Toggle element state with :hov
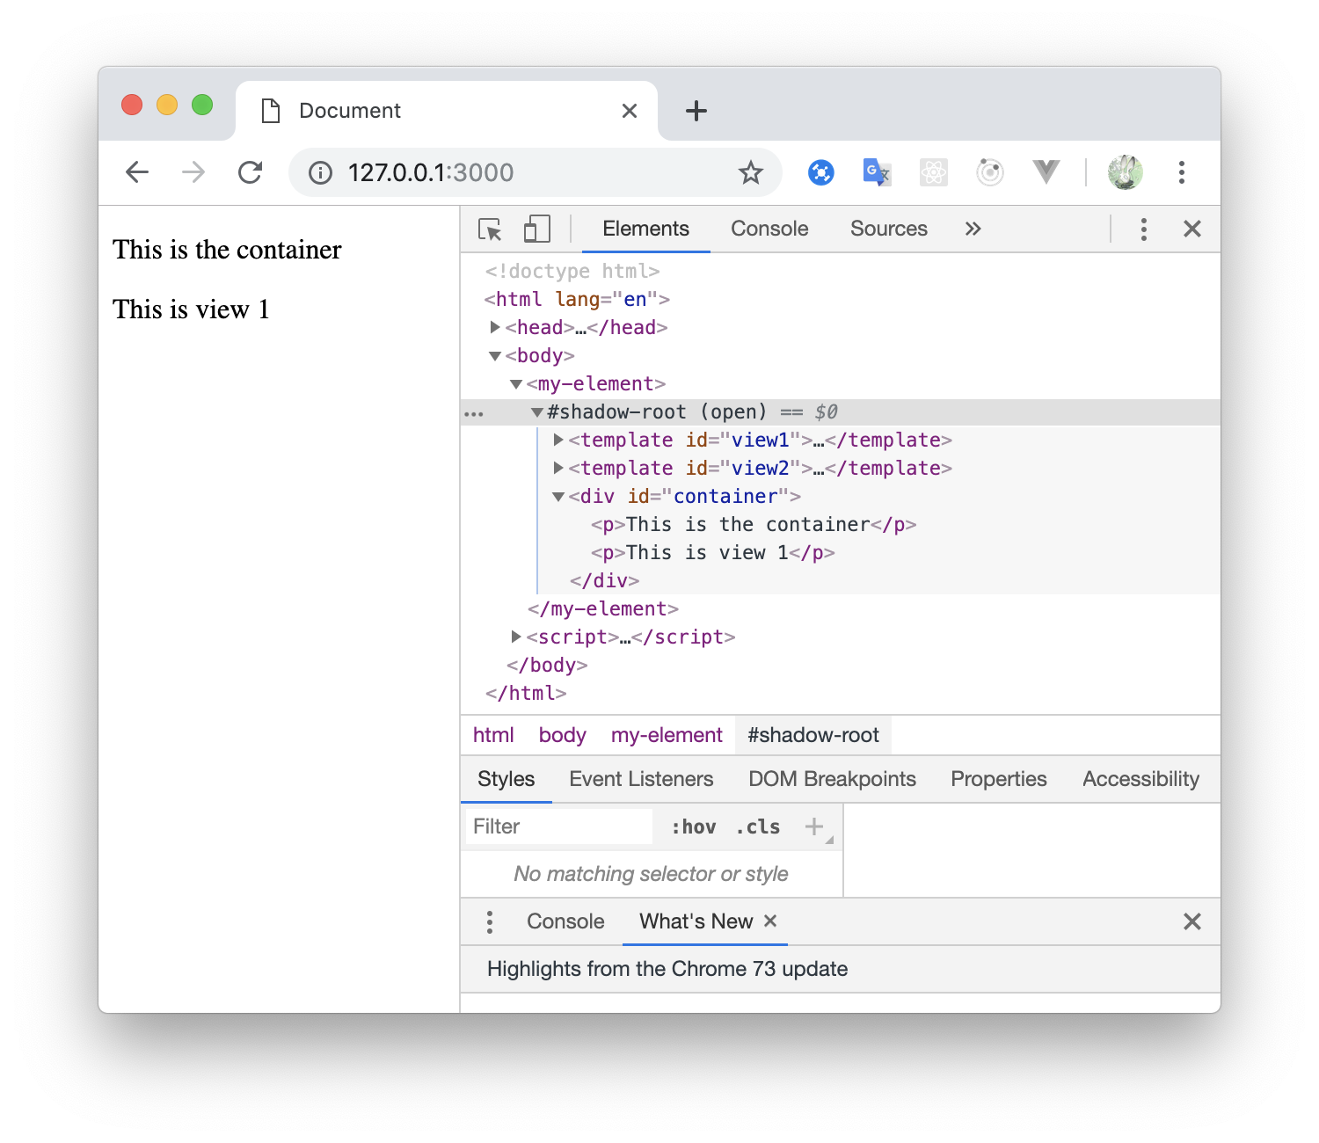Image resolution: width=1319 pixels, height=1143 pixels. click(x=694, y=826)
